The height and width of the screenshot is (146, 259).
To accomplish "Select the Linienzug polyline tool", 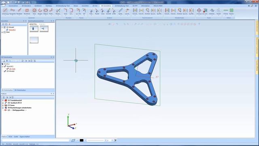I will coord(5,11).
